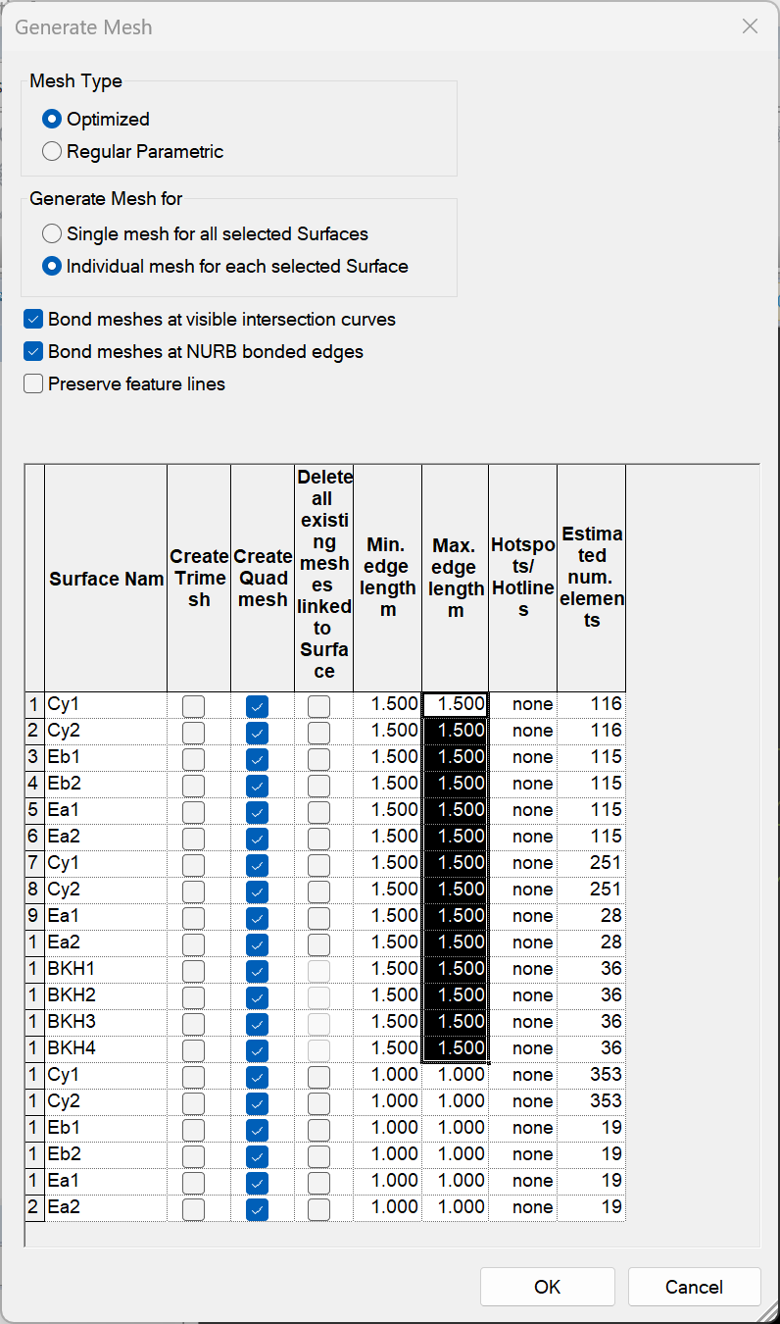The width and height of the screenshot is (780, 1324).
Task: Cancel the Generate Mesh dialog
Action: click(694, 1287)
